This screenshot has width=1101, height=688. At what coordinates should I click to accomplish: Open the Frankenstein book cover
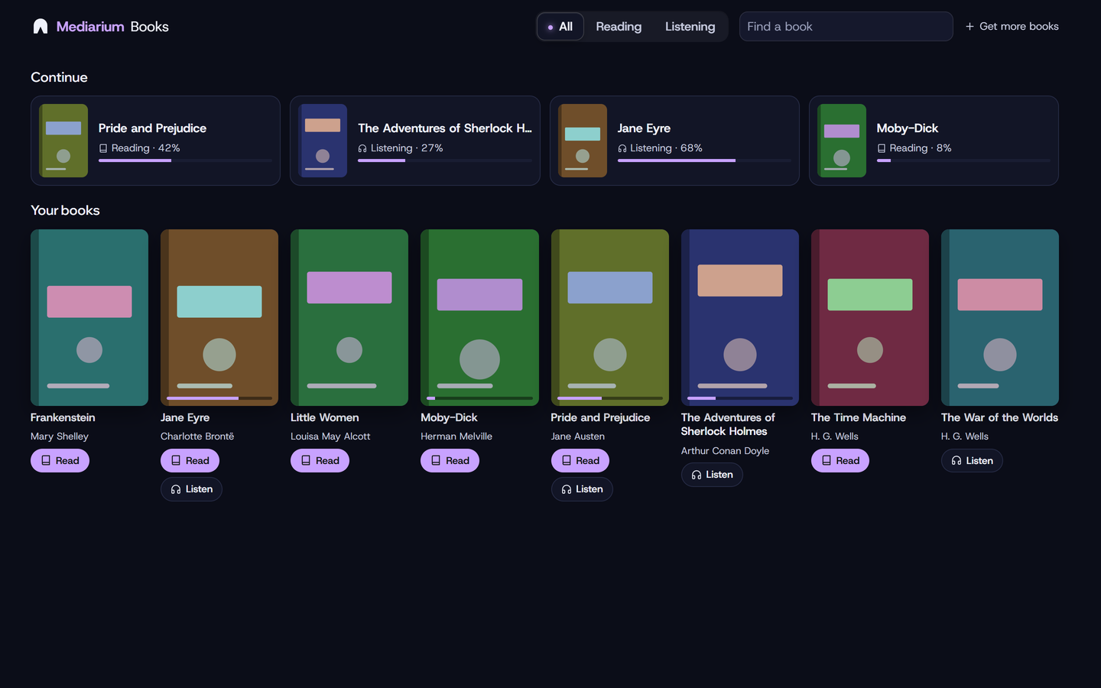pyautogui.click(x=89, y=317)
